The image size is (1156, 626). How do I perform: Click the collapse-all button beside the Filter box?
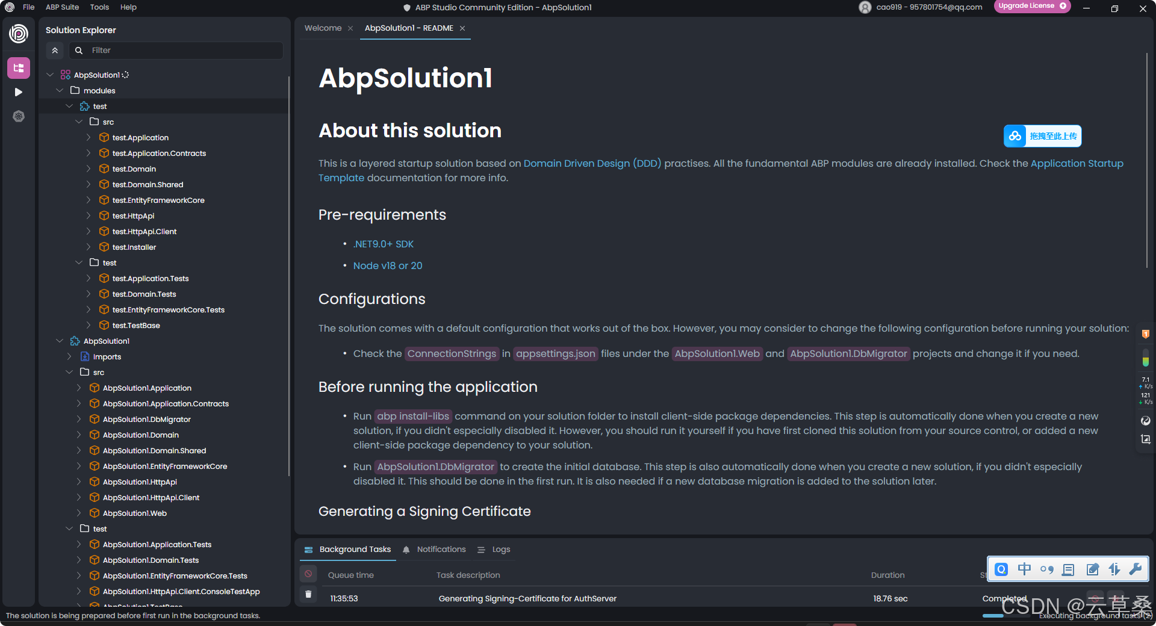(55, 51)
